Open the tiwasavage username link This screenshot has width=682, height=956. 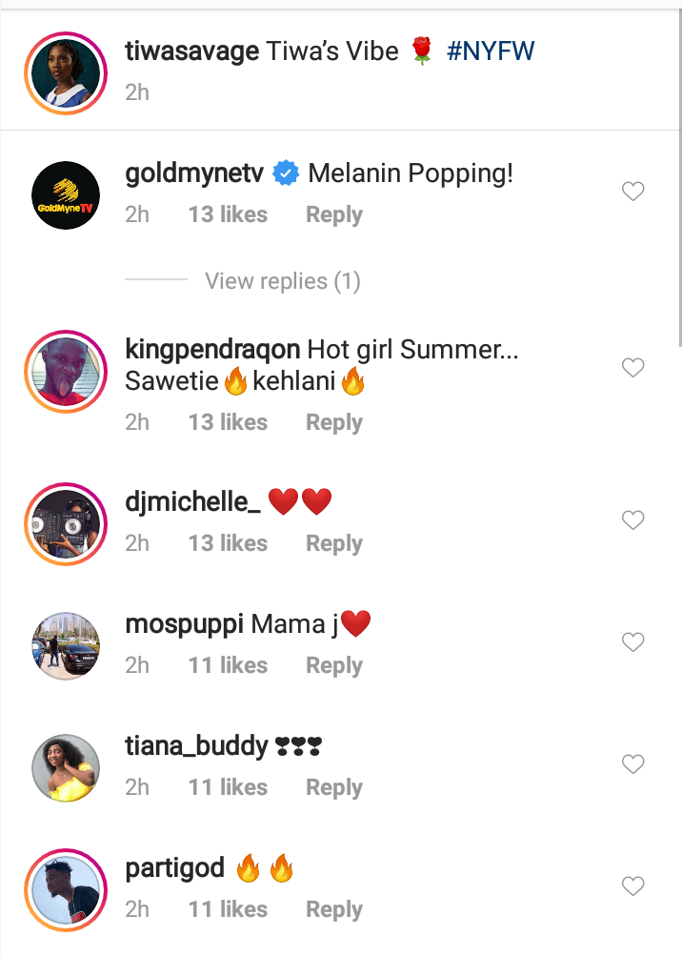(x=191, y=51)
